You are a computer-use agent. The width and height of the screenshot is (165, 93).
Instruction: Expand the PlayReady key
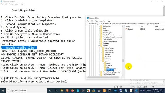pos(99,44)
